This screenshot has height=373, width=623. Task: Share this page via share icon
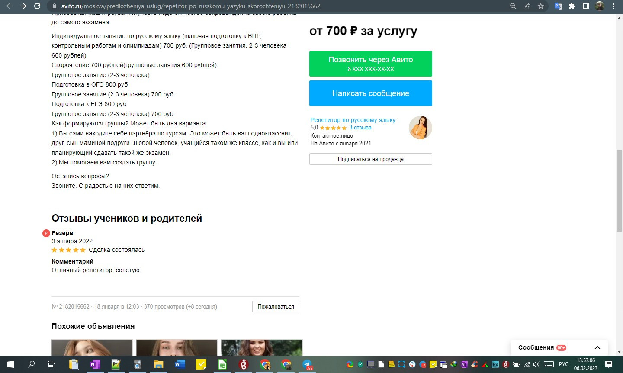pyautogui.click(x=527, y=6)
